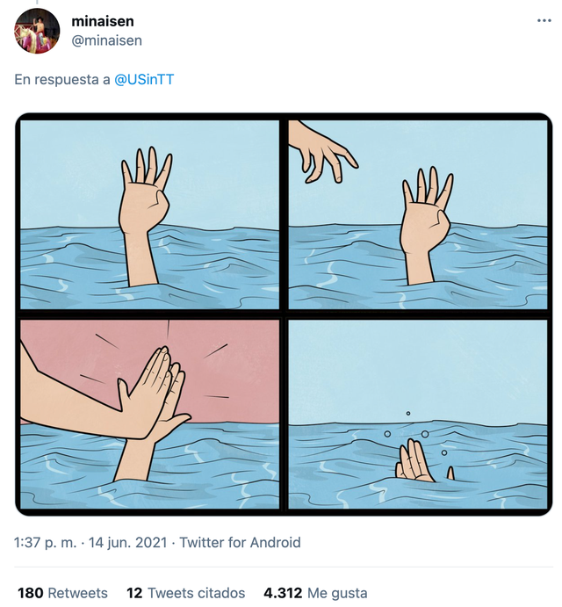Open the @minaisen handle link

point(107,40)
